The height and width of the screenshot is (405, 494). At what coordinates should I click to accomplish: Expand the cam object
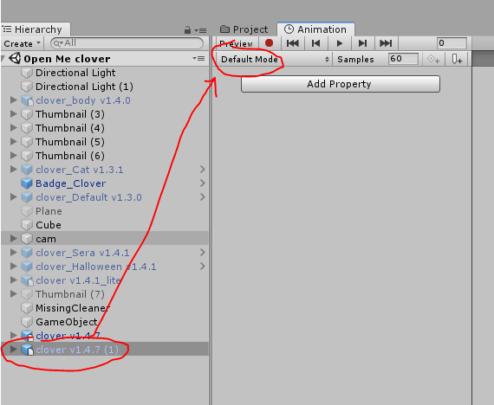[x=14, y=239]
